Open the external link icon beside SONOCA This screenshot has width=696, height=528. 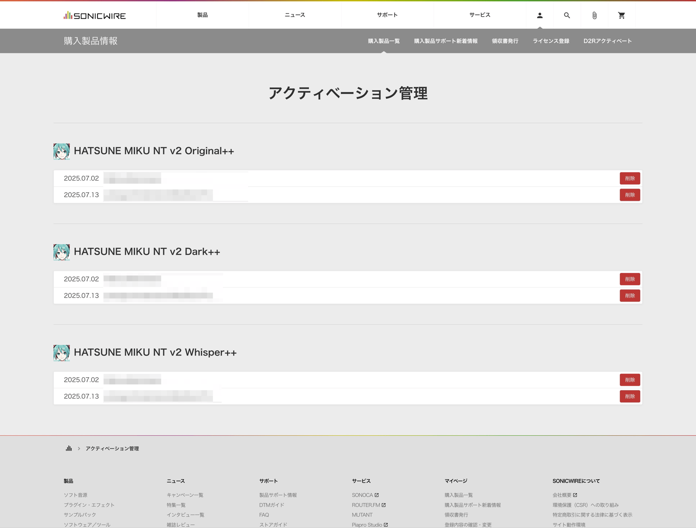tap(377, 495)
